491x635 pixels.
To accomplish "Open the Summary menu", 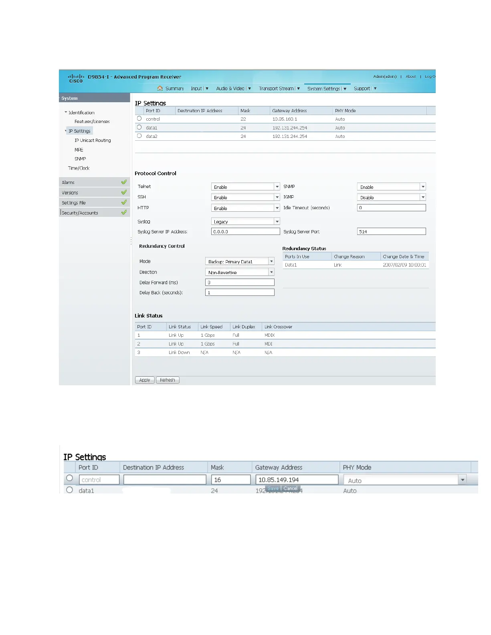I will tap(174, 89).
